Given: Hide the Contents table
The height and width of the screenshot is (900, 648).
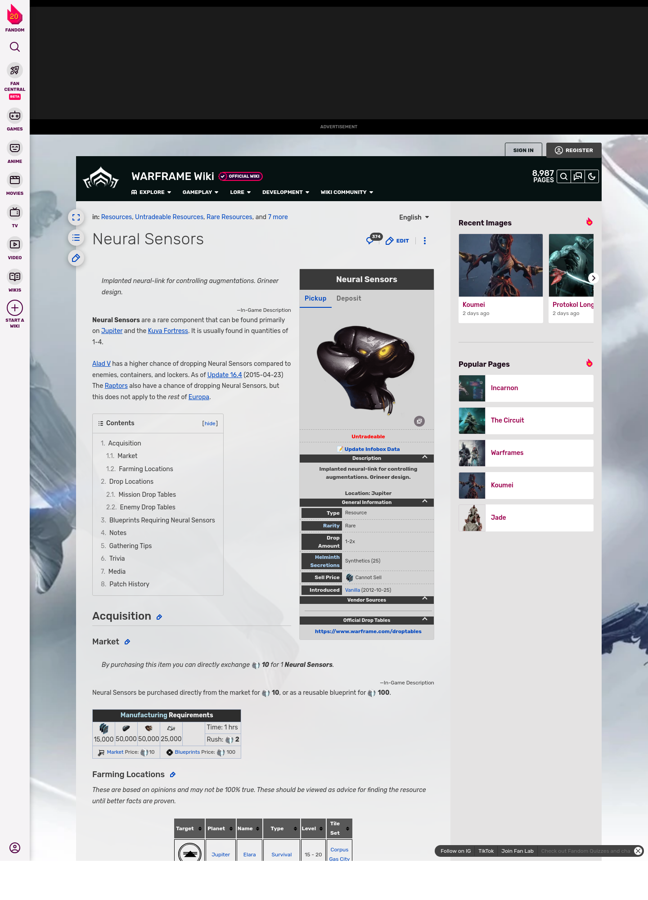Looking at the screenshot, I should tap(210, 423).
